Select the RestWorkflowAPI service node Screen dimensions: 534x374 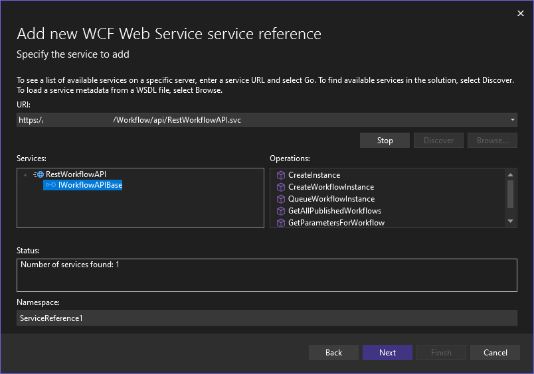(76, 174)
